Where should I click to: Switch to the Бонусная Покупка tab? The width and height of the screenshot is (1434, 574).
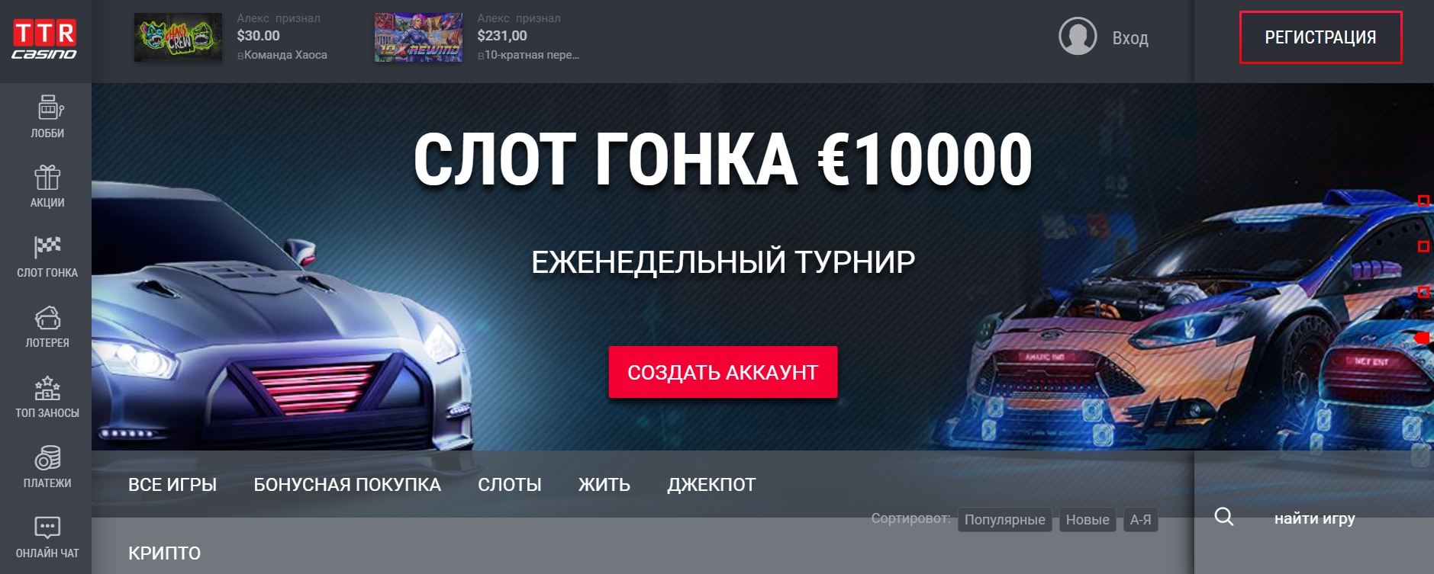coord(347,485)
